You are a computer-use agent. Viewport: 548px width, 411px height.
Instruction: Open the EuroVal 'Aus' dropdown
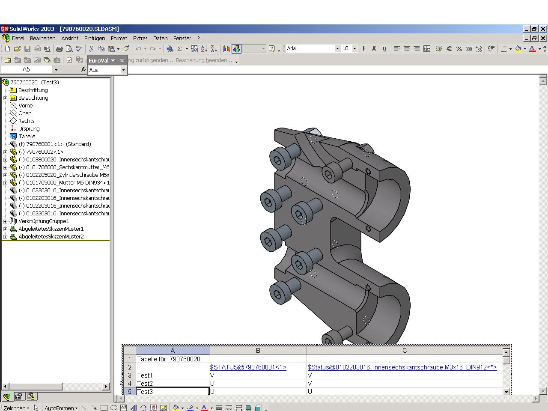(123, 70)
